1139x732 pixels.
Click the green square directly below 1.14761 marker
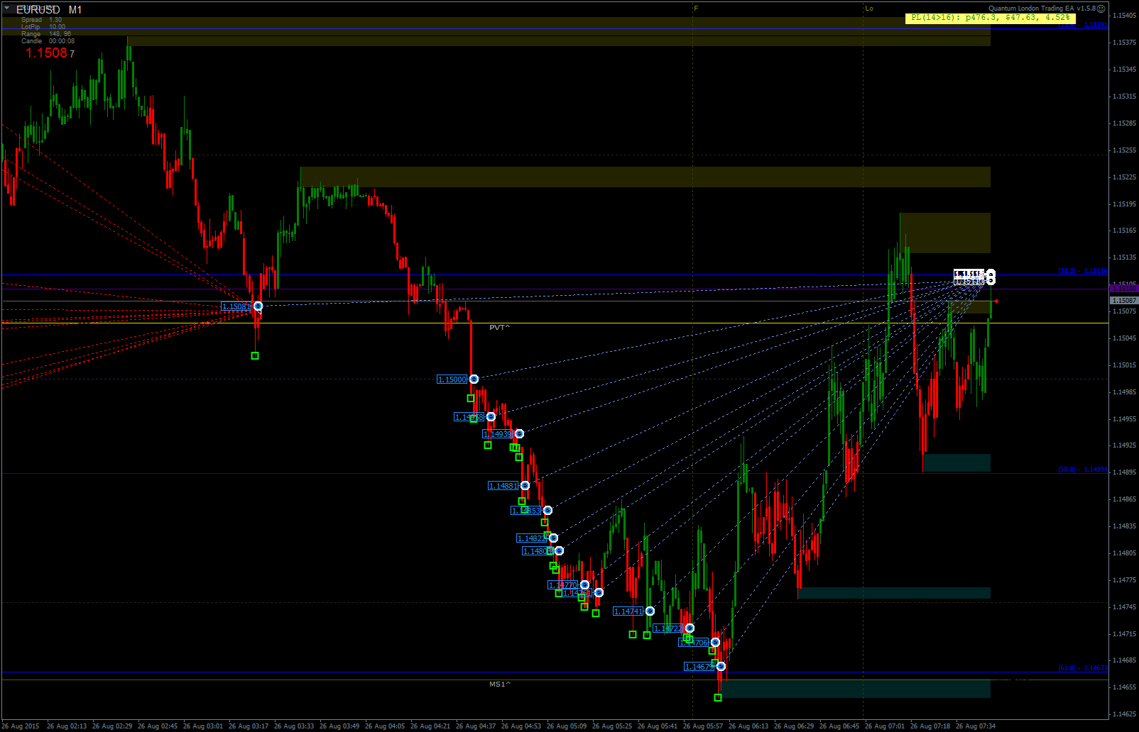click(x=596, y=613)
